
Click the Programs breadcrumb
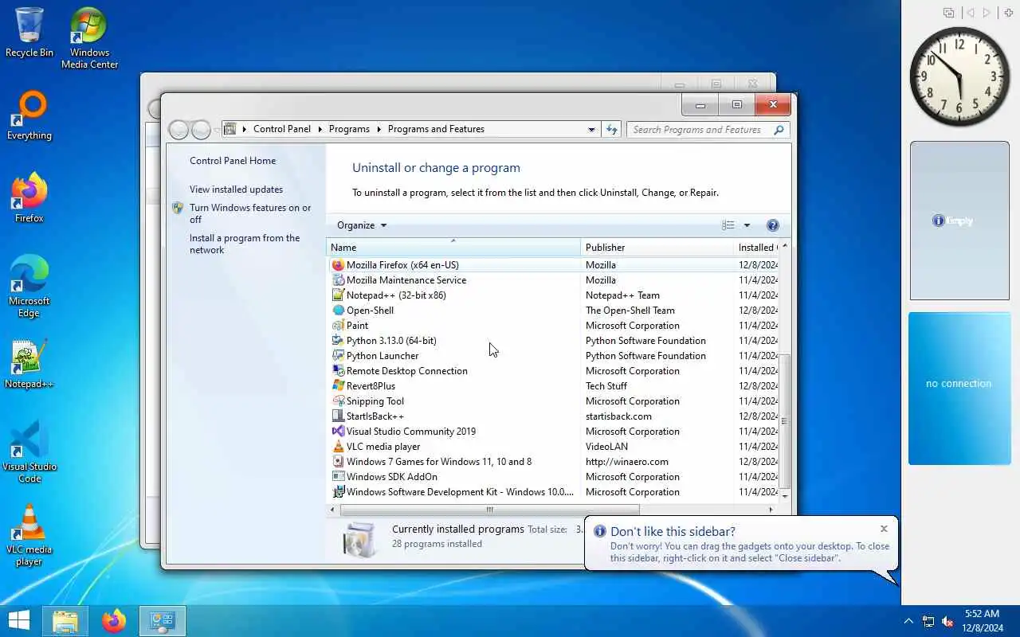click(349, 129)
